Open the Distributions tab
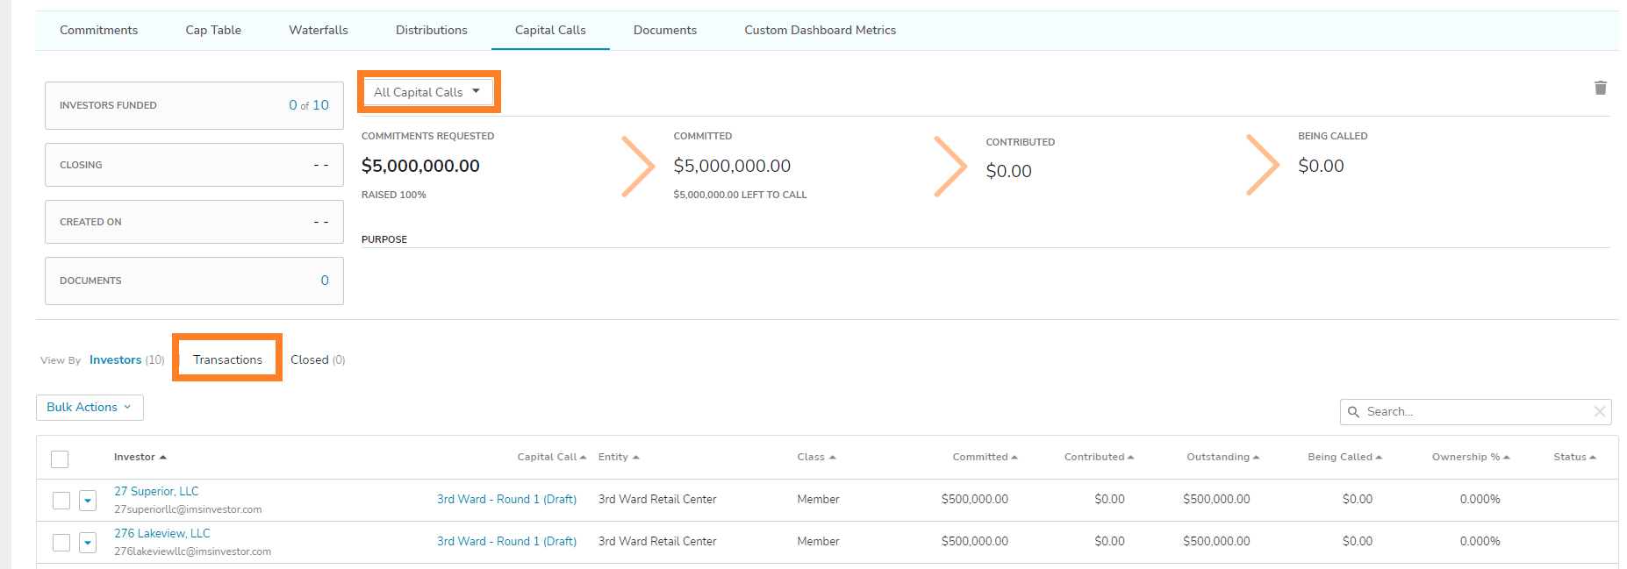This screenshot has height=569, width=1627. point(432,30)
